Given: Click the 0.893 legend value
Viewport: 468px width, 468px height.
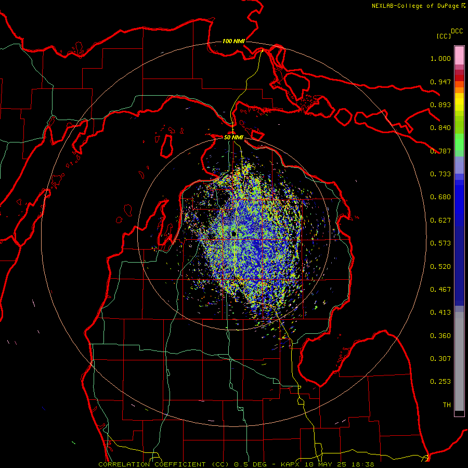Looking at the screenshot, I should tap(440, 105).
